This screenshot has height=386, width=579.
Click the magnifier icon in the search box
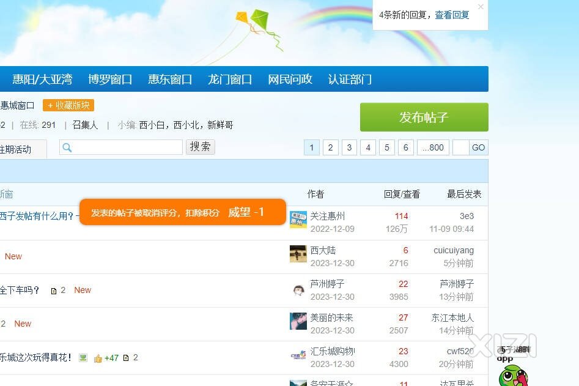67,147
